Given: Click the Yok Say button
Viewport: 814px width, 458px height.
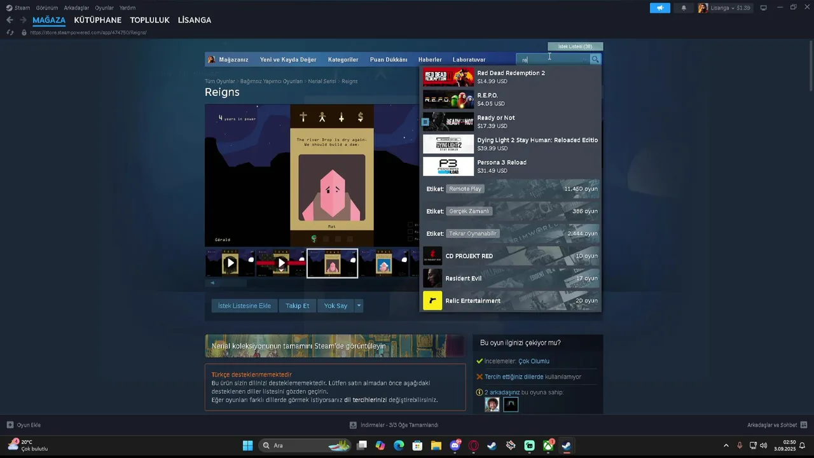Looking at the screenshot, I should coord(335,306).
